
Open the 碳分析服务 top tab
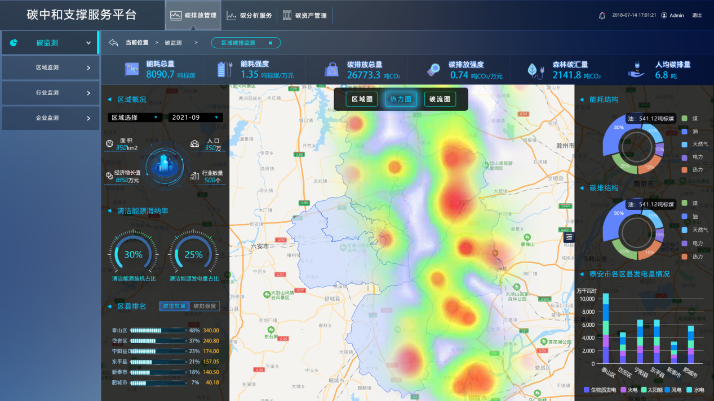pos(250,16)
